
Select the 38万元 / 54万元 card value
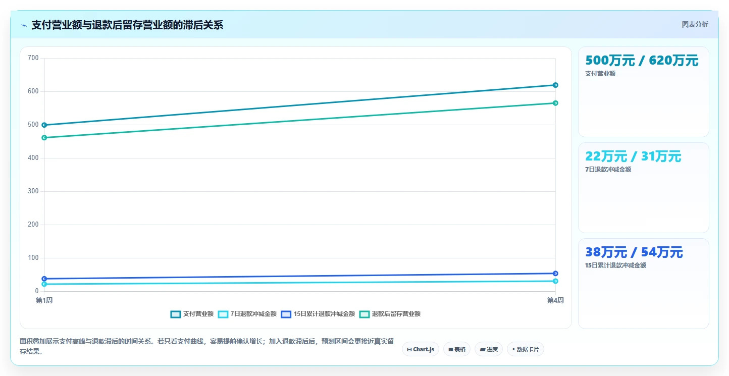tap(634, 252)
